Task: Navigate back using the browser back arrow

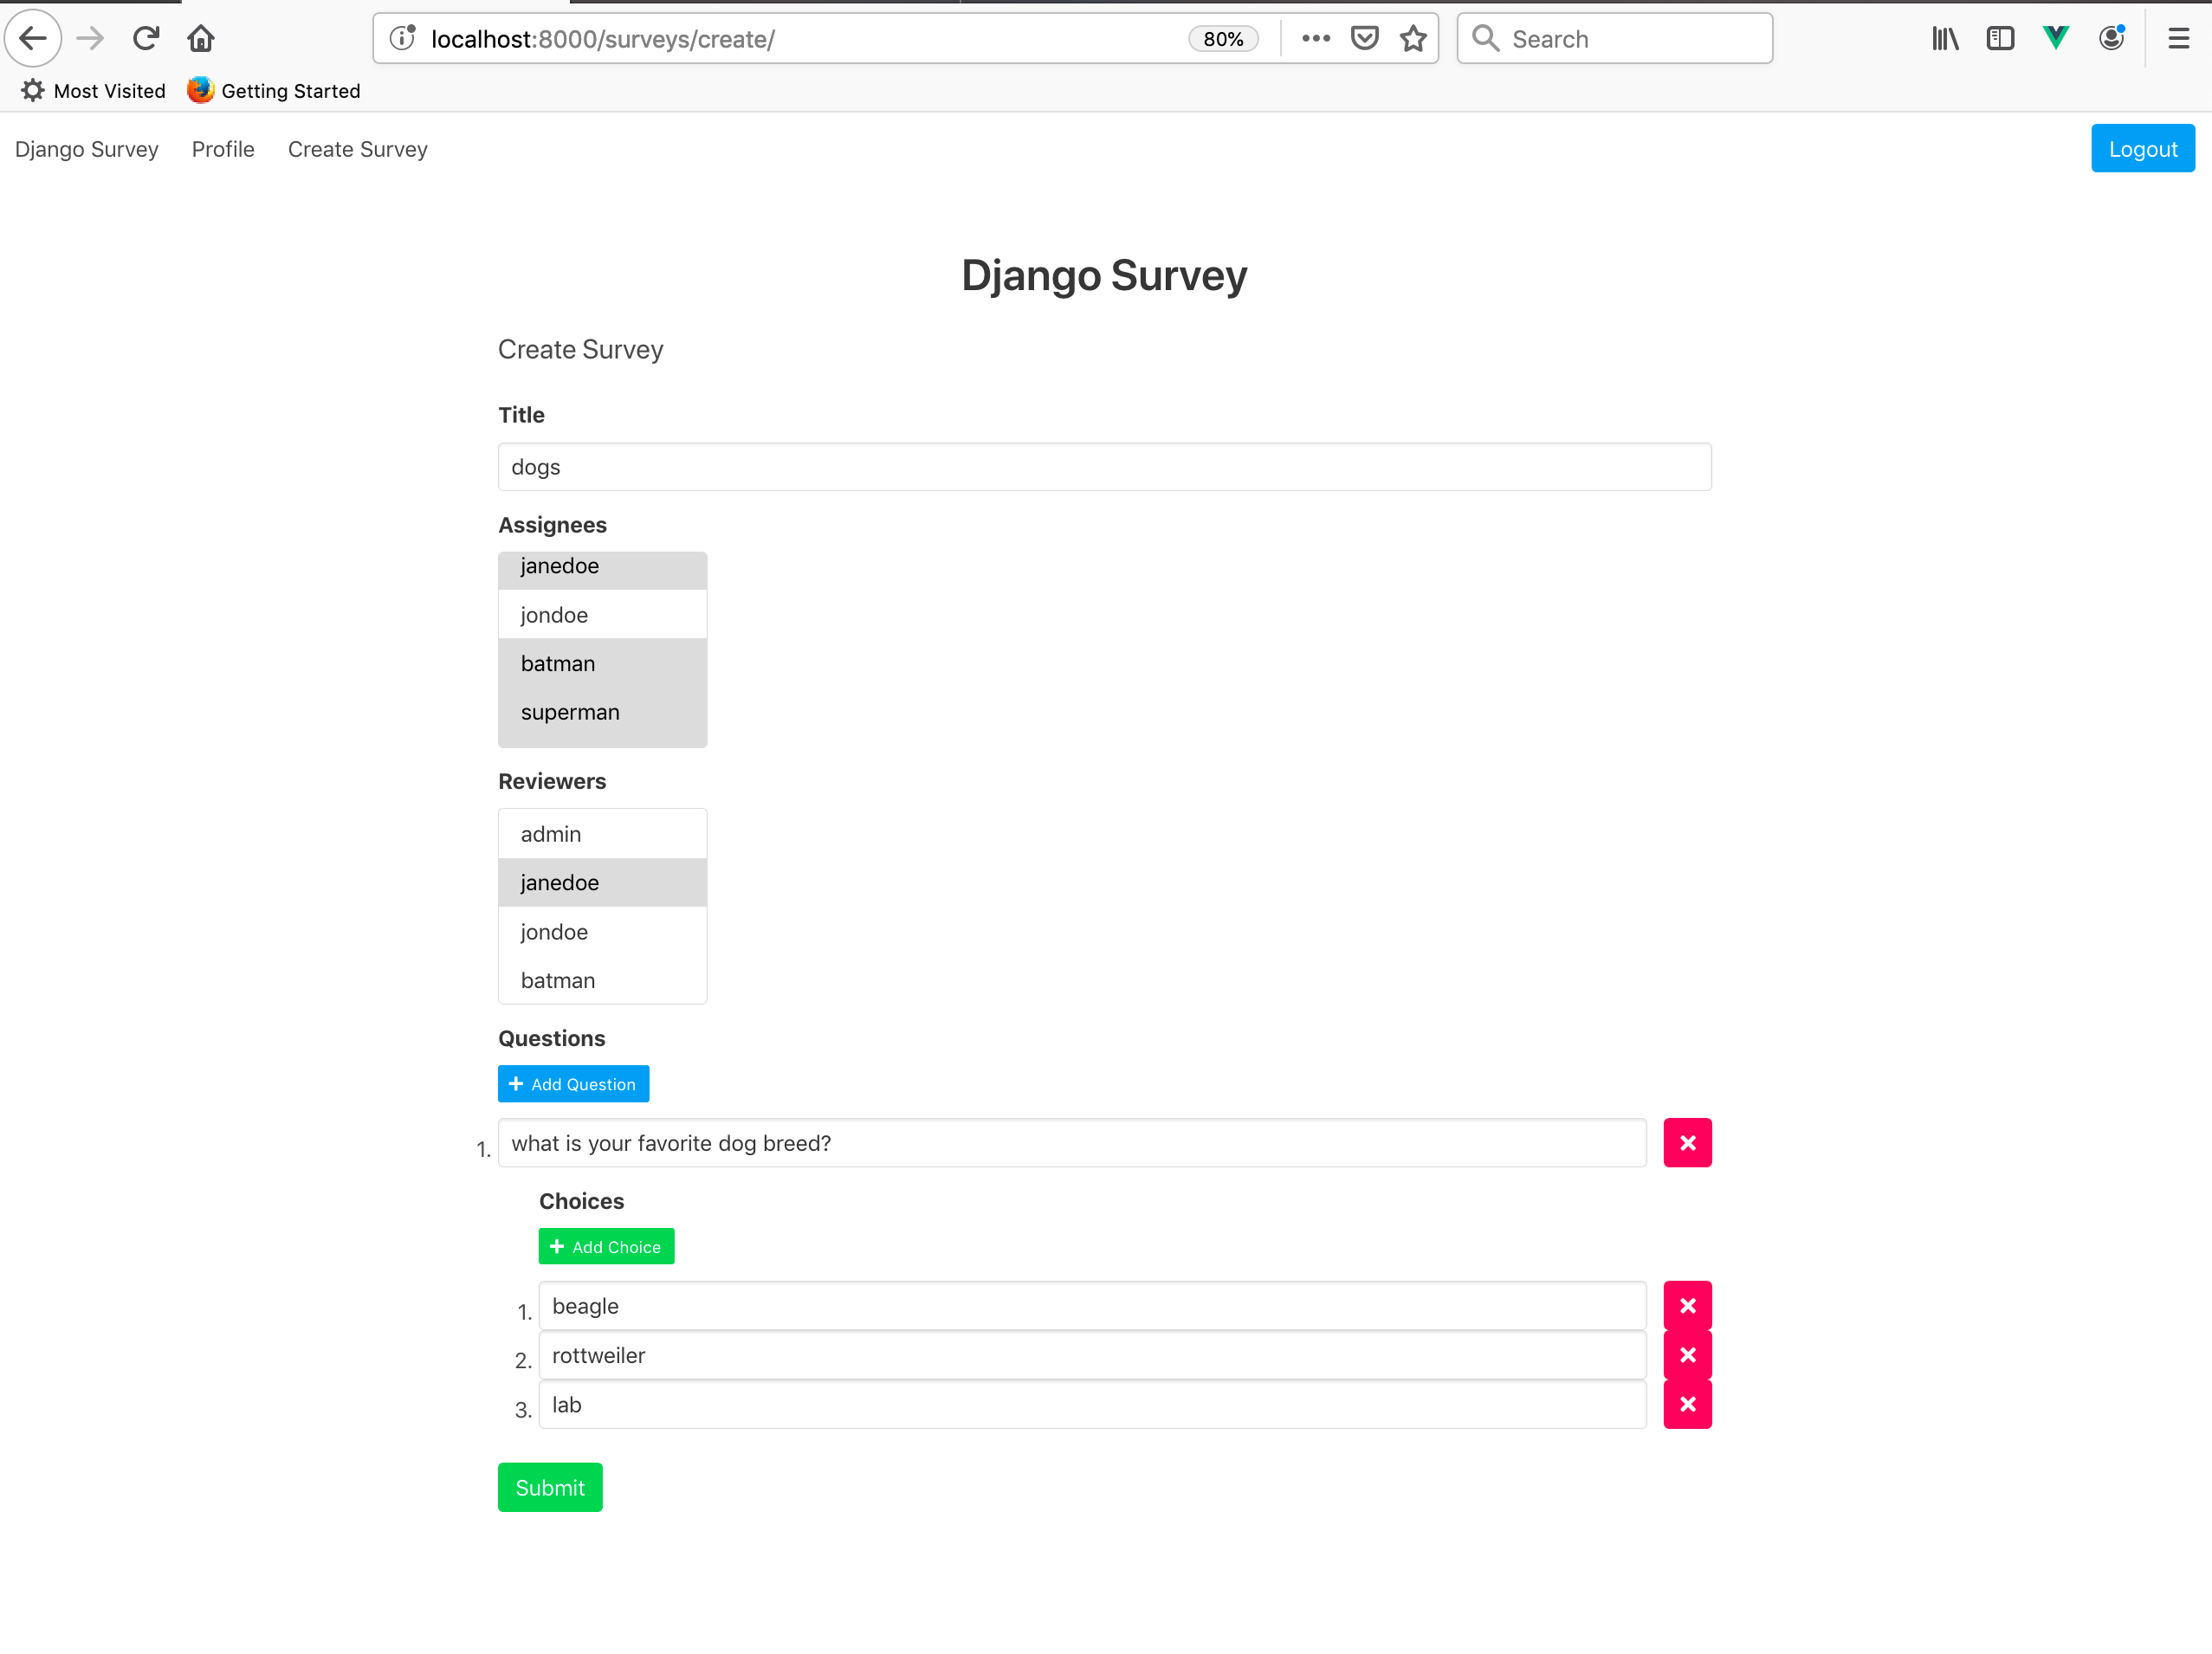Action: coord(33,38)
